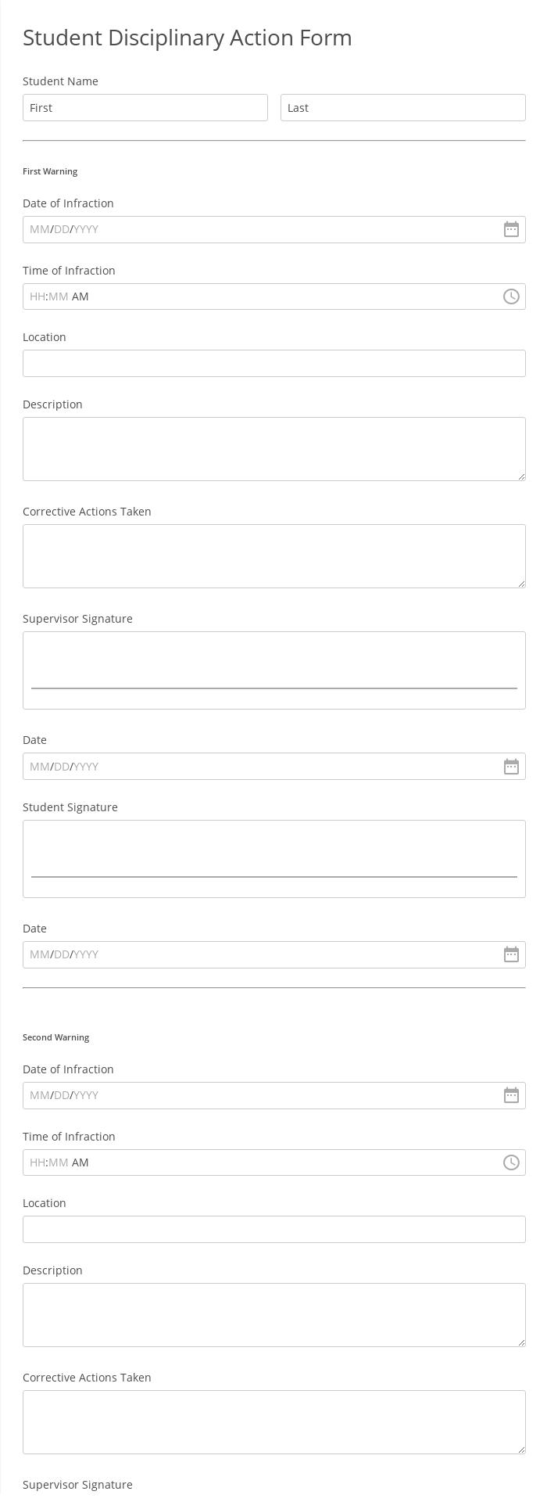Click the Description text area under Second Warning

(x=273, y=1314)
